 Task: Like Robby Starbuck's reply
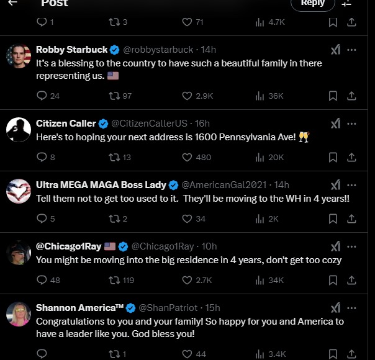point(187,96)
